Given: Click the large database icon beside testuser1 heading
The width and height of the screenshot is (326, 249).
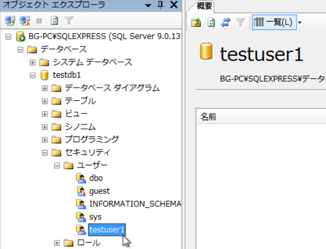Looking at the screenshot, I should point(206,51).
